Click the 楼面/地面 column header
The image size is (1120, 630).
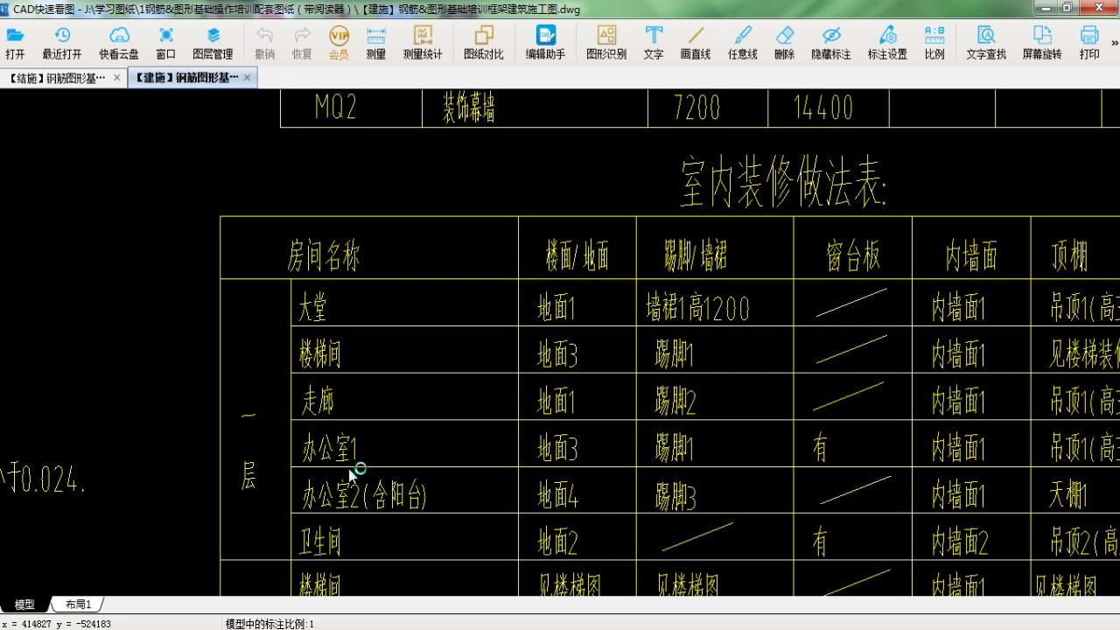point(577,256)
